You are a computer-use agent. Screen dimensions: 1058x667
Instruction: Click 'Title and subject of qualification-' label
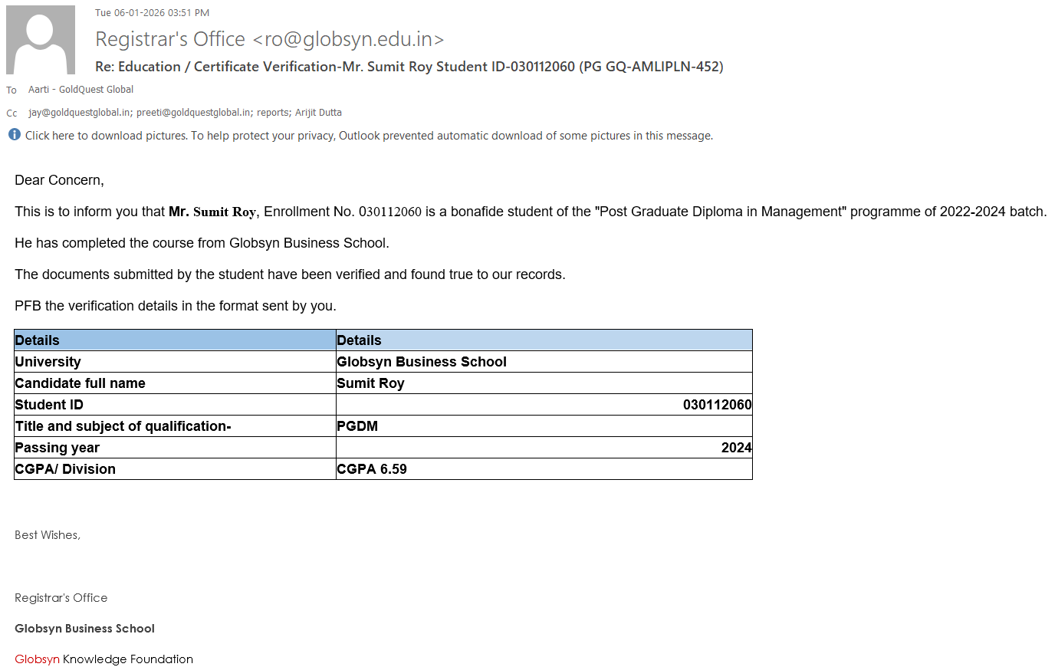tap(123, 426)
